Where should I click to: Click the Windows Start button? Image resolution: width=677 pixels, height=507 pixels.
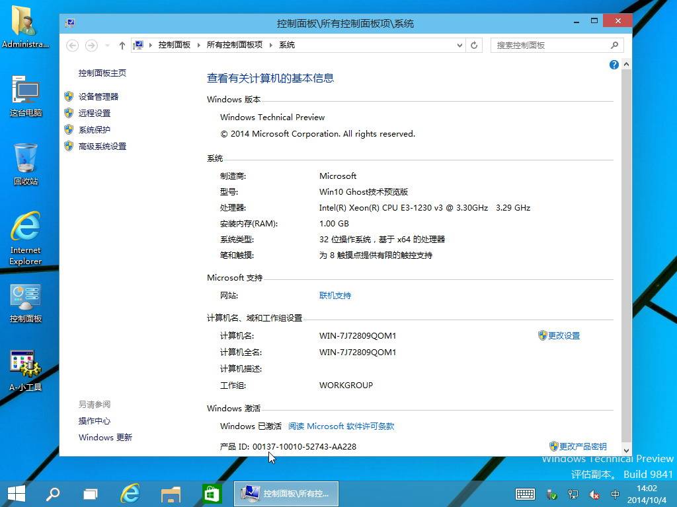pyautogui.click(x=17, y=494)
